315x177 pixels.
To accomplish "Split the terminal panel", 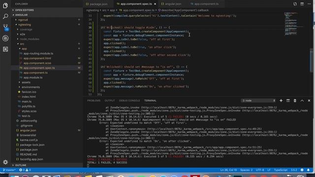I will (288, 100).
